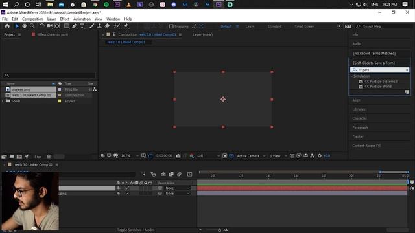Select the Pan Behind anchor point tool
This screenshot has height=233, width=415.
coord(57,26)
